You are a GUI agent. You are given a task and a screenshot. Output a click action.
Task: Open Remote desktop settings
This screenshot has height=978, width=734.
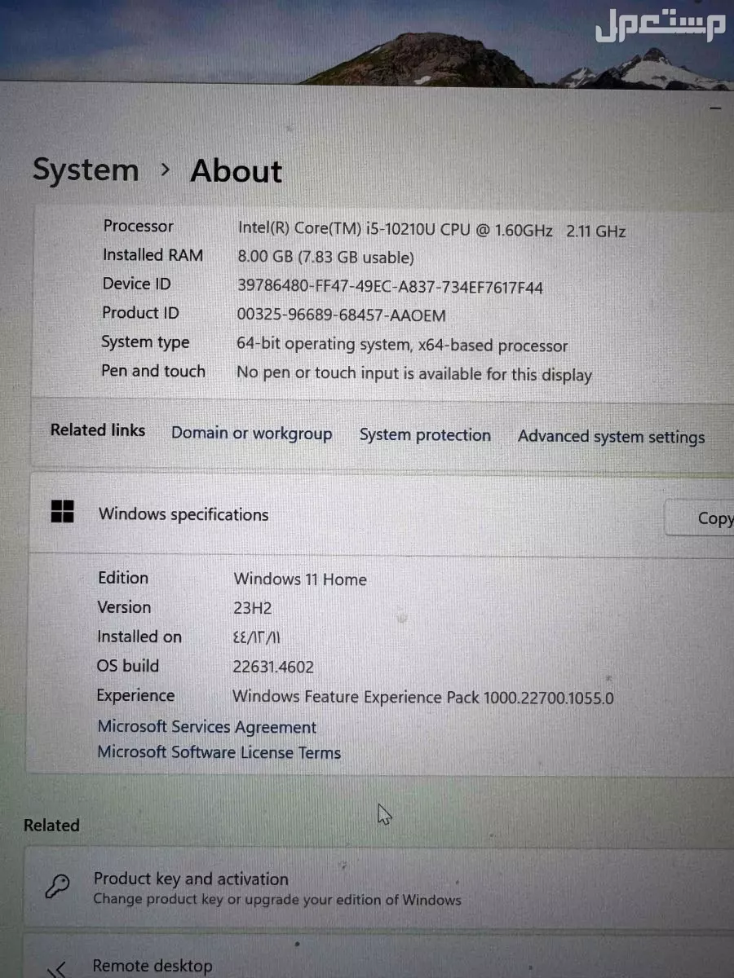(379, 958)
